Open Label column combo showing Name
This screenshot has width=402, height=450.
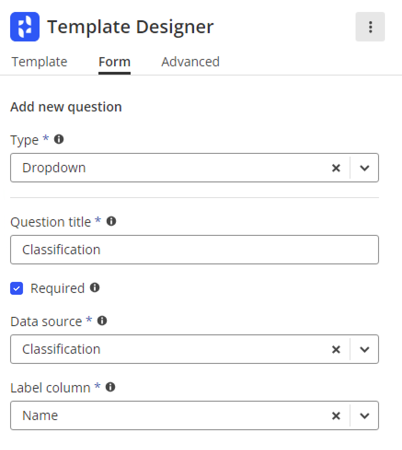194,415
